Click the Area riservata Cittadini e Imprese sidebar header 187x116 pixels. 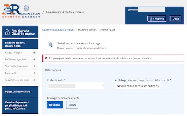(20, 32)
